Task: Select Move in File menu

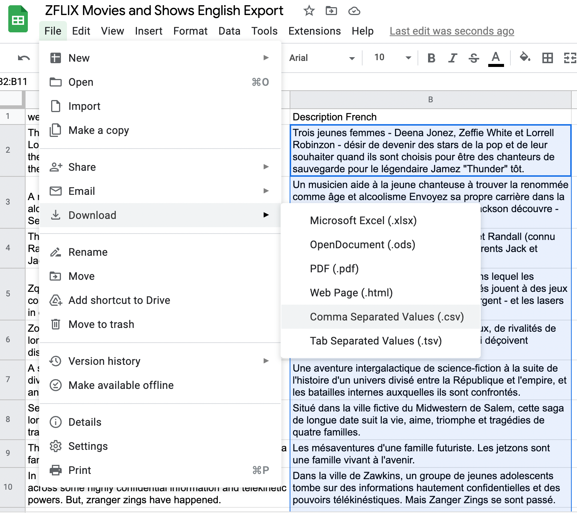Action: click(160, 276)
